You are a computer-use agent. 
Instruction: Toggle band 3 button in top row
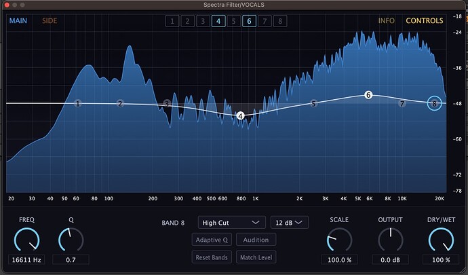point(203,21)
